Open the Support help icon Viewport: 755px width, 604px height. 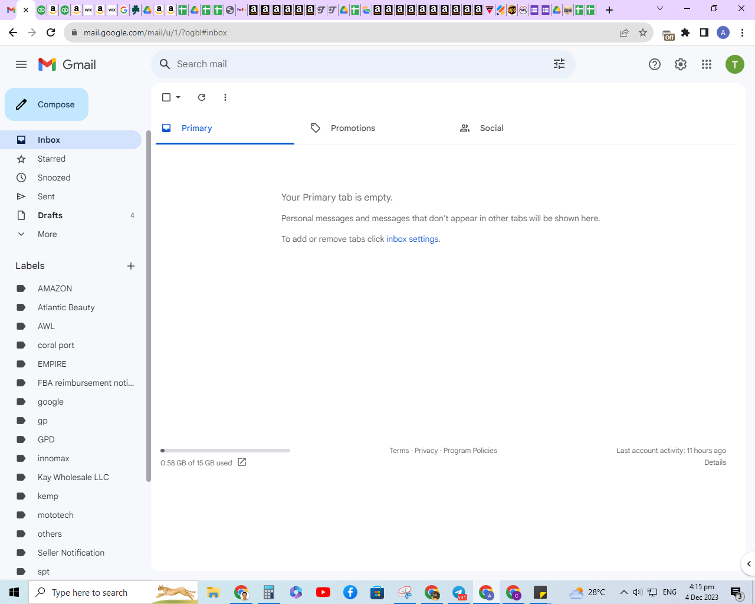[655, 64]
